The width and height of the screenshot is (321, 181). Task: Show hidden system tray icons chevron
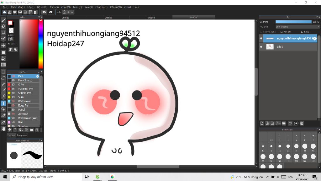(268, 177)
